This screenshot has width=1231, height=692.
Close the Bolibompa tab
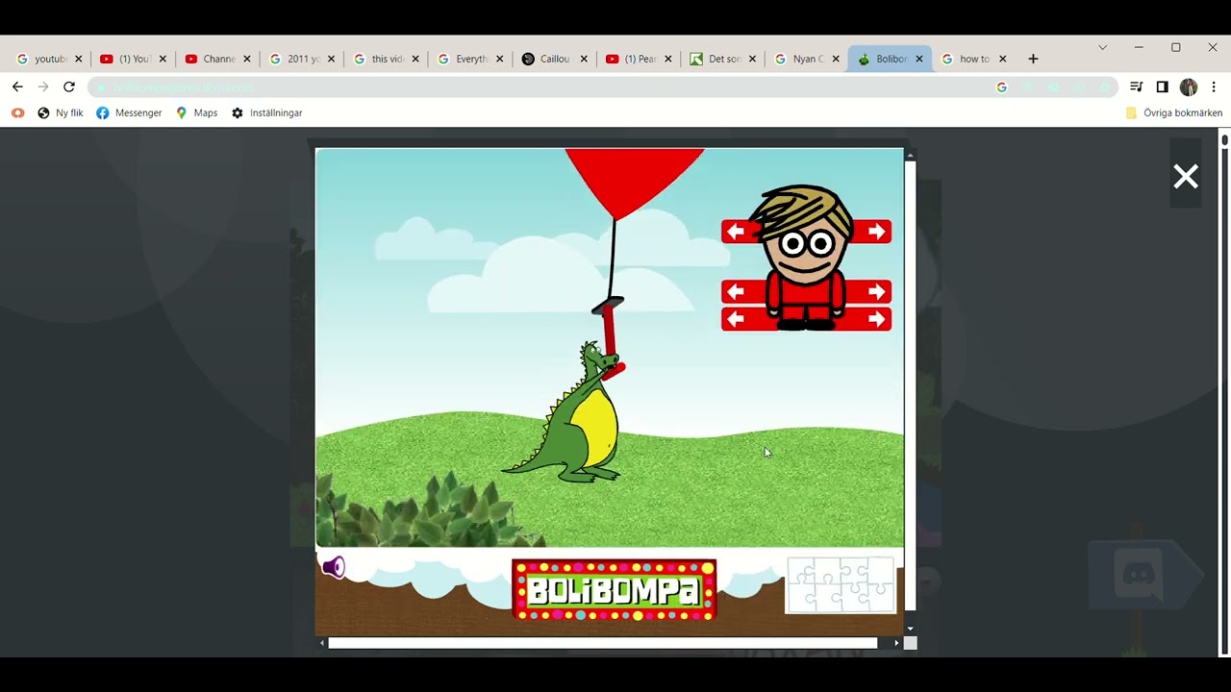tap(919, 59)
